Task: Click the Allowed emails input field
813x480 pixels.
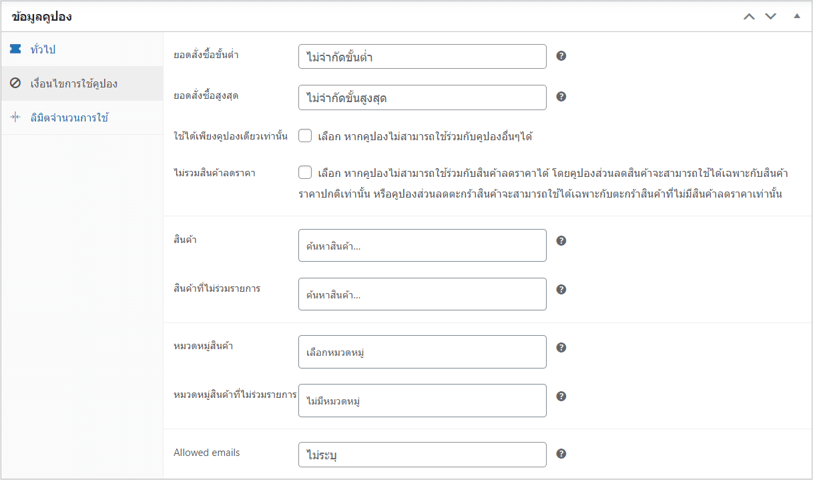Action: 423,455
